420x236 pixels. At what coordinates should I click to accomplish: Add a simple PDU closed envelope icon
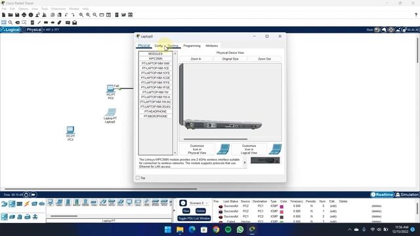point(68,23)
